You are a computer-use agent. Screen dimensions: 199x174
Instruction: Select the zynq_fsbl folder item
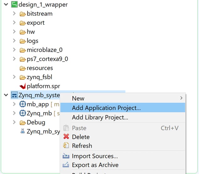pos(40,77)
